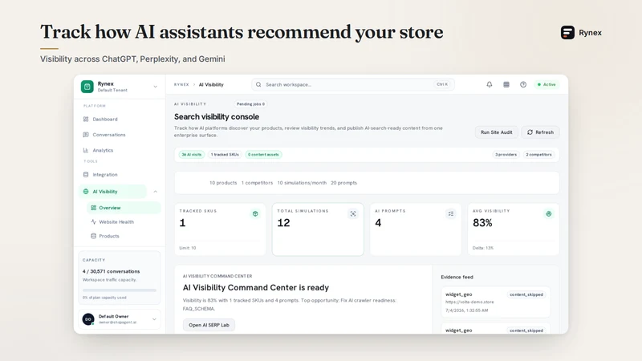Click the Overview grid icon

[x=93, y=208]
